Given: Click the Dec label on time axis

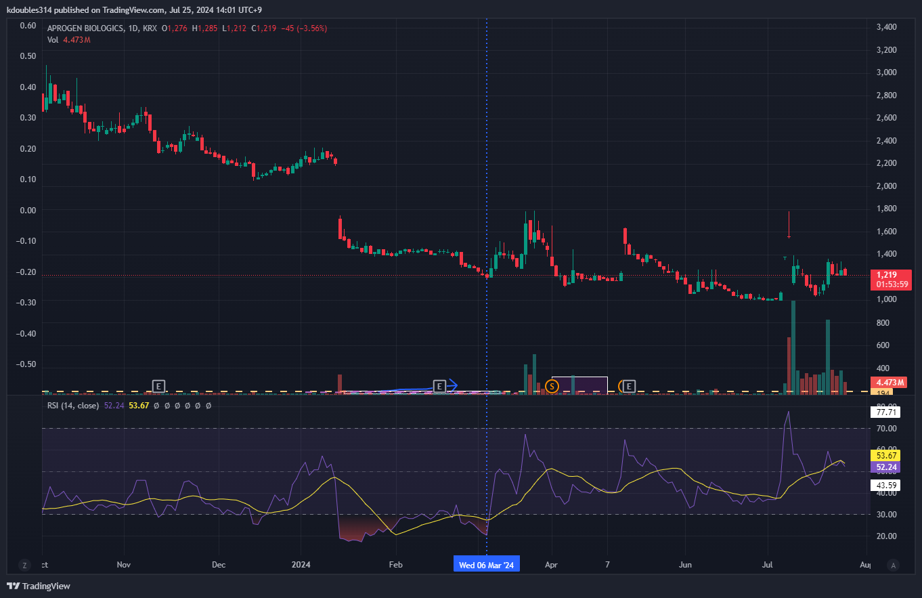Looking at the screenshot, I should pos(219,564).
